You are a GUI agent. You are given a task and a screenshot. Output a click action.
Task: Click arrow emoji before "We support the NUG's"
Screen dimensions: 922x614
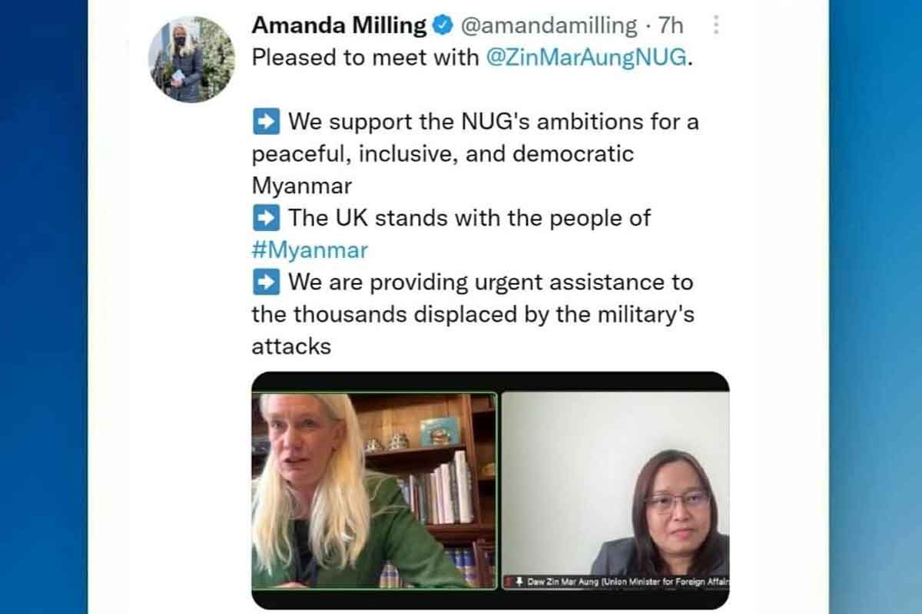tap(266, 122)
